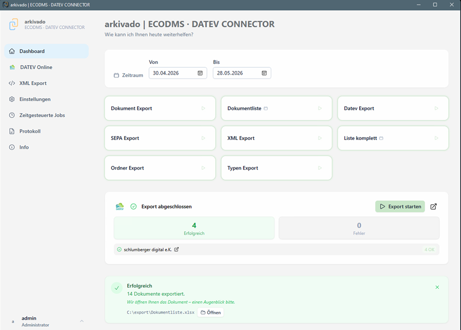Start the Datev Export card
This screenshot has width=461, height=330.
[x=393, y=108]
